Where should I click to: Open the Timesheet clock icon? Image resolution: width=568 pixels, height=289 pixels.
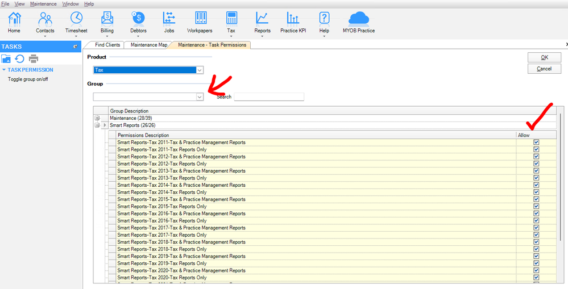(x=76, y=19)
